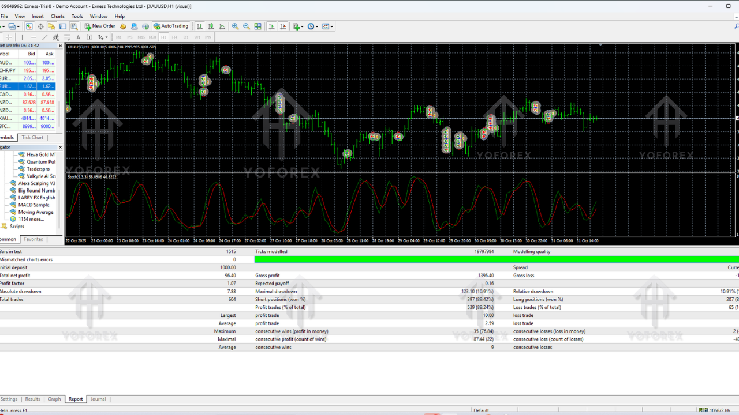
Task: Select the Crosshair tool
Action: pyautogui.click(x=10, y=37)
